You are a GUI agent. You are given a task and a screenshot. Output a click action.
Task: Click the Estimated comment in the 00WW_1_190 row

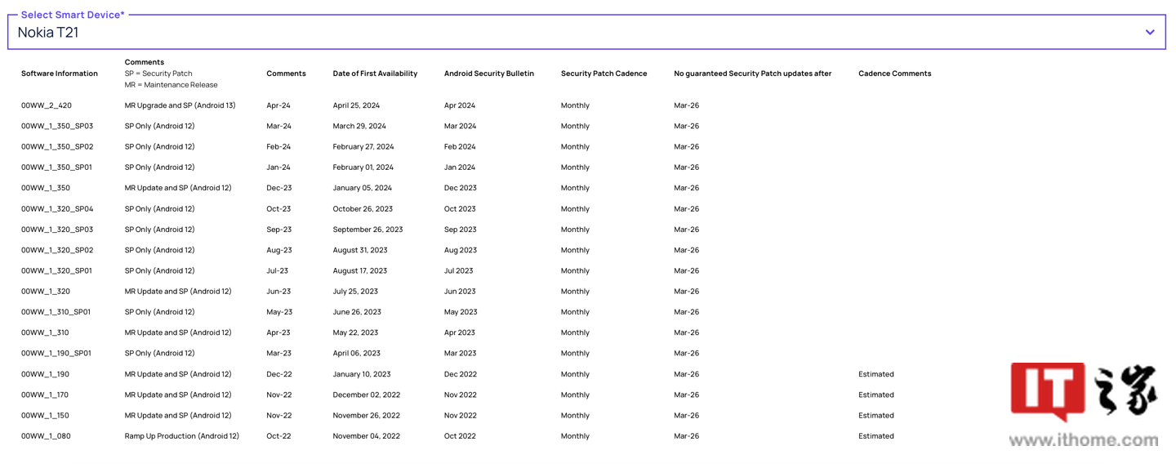875,374
